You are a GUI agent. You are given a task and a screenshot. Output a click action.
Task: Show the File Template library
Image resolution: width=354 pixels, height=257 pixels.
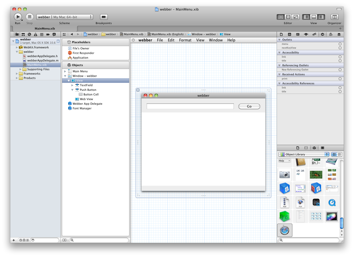click(298, 148)
